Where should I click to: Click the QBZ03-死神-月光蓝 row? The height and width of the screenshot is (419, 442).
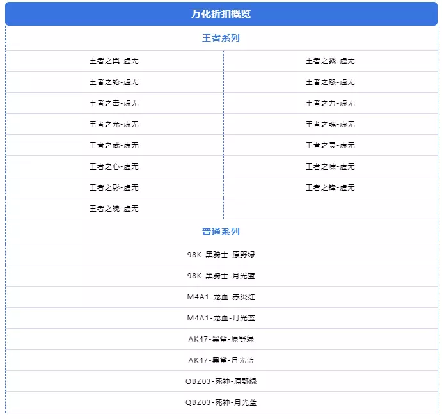(221, 402)
